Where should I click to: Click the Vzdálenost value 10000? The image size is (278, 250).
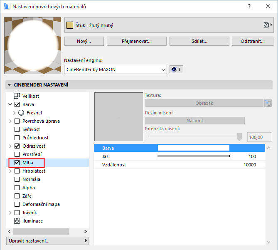click(x=250, y=165)
